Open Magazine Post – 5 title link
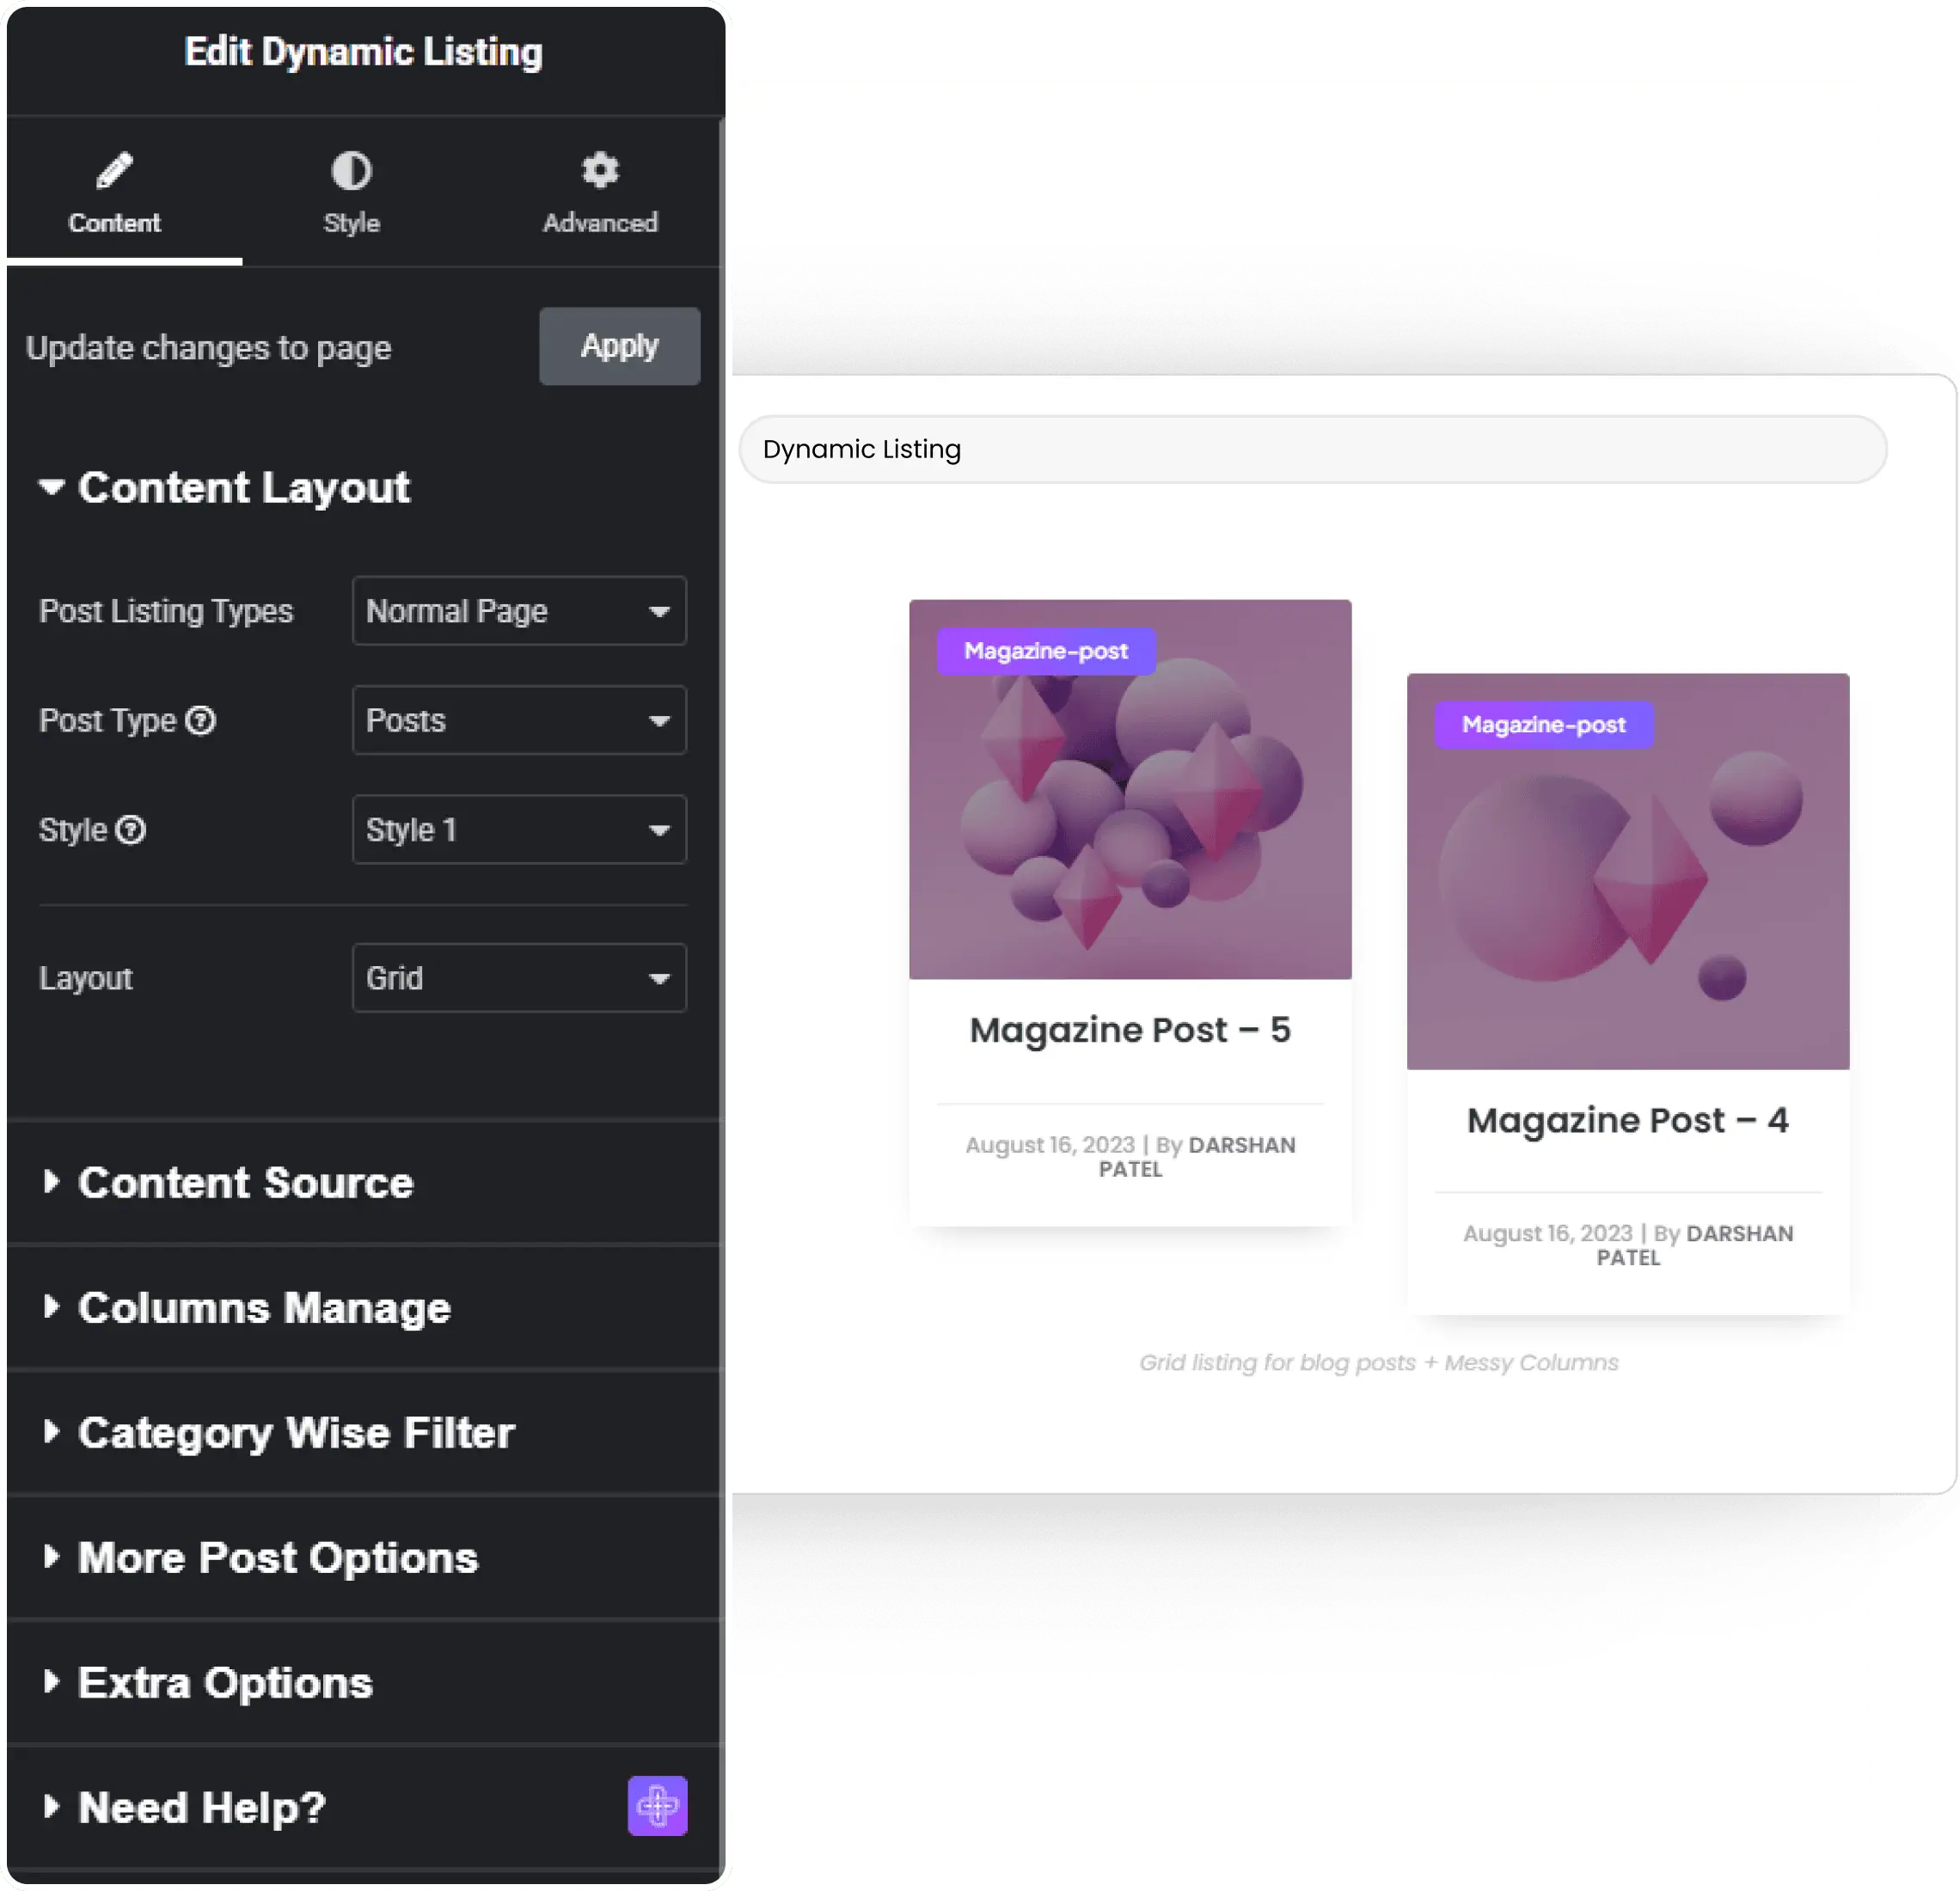The height and width of the screenshot is (1891, 1960). [1130, 1030]
